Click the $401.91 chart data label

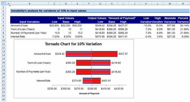[106, 81]
